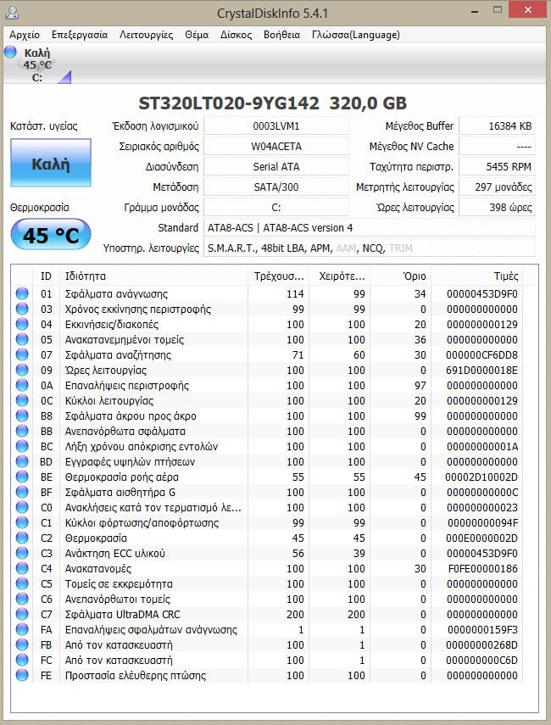Click the Ιδιότητα column header
Image resolution: width=551 pixels, height=725 pixels.
(x=154, y=276)
